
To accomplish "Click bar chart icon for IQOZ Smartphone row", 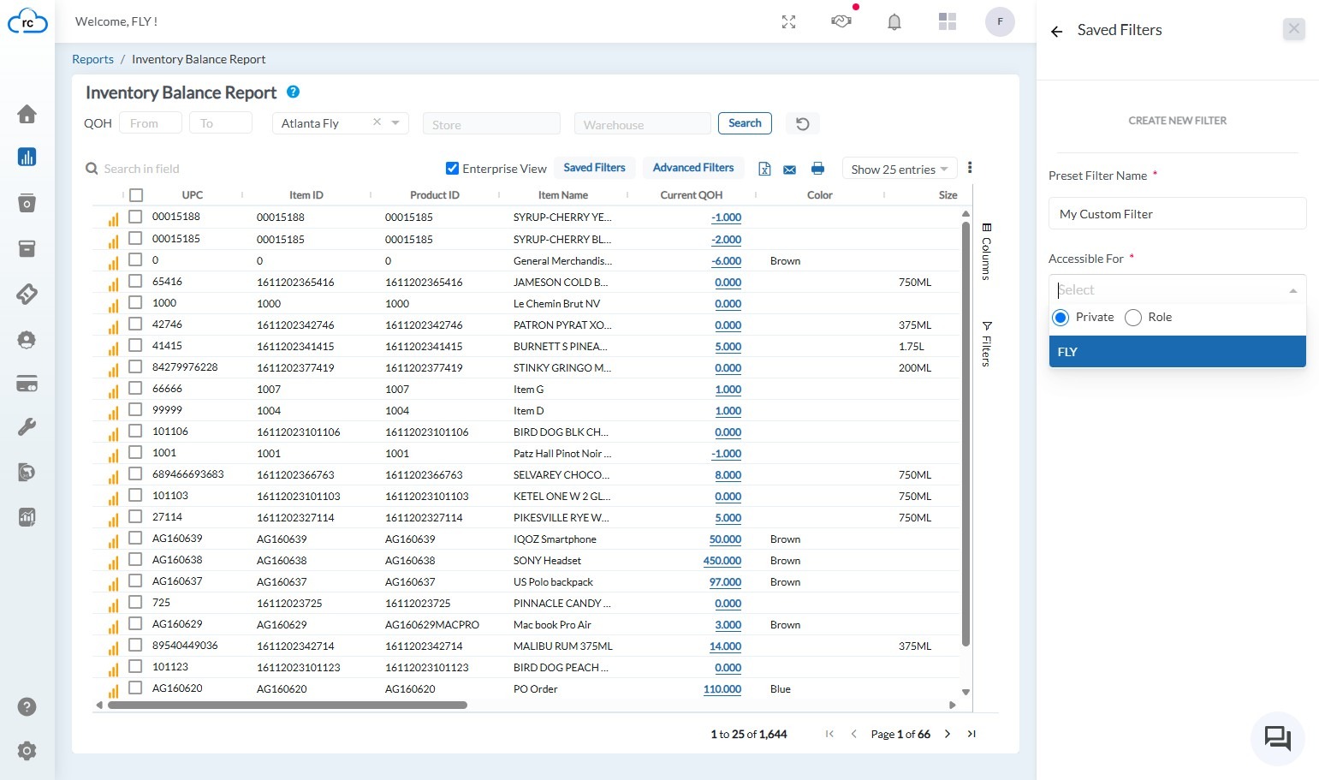I will tap(113, 540).
